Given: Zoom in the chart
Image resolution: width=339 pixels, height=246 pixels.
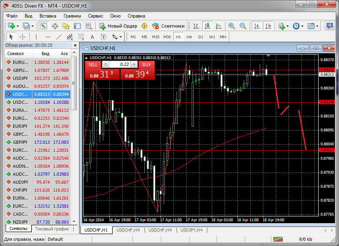Looking at the screenshot, I should pos(232,26).
